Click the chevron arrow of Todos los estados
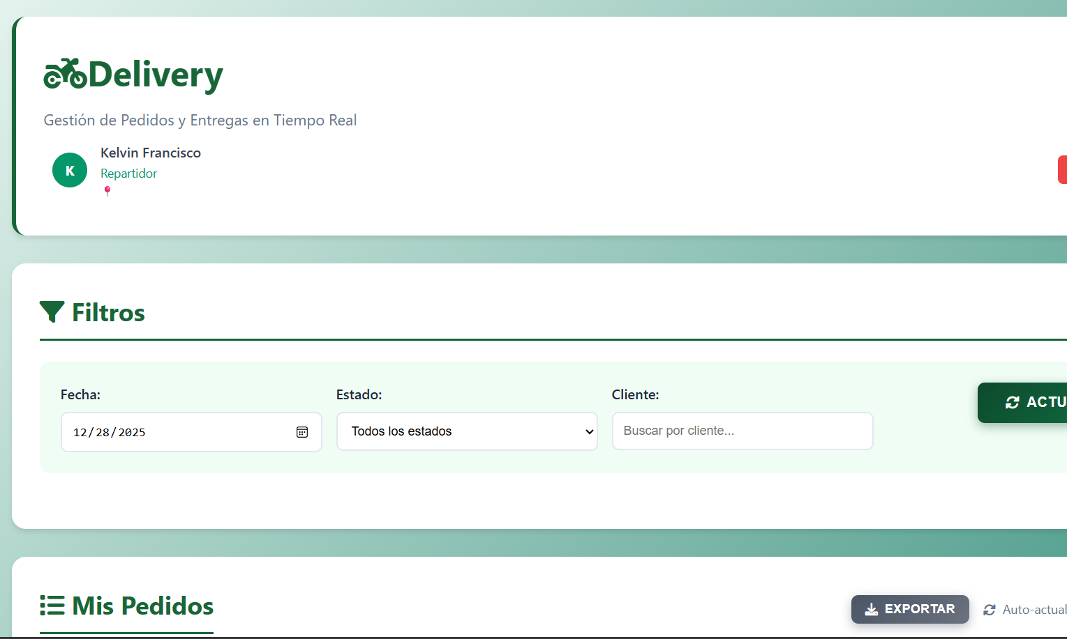This screenshot has width=1067, height=639. tap(589, 432)
